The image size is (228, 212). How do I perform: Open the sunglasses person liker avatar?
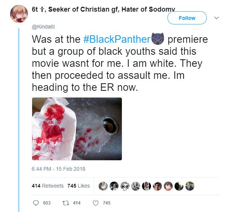[147, 186]
